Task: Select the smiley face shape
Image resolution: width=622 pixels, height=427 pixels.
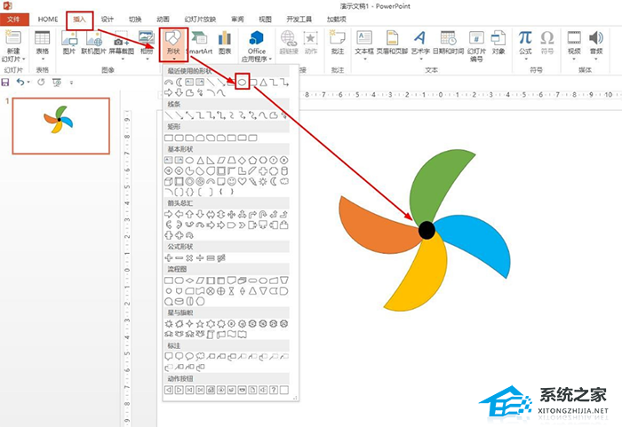Action: [x=232, y=182]
